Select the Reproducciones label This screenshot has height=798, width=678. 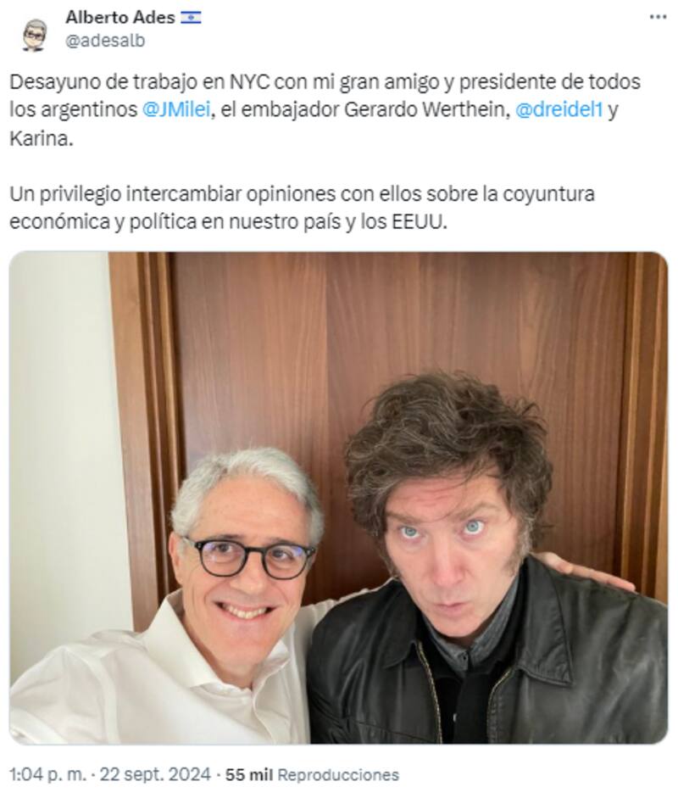pos(338,774)
